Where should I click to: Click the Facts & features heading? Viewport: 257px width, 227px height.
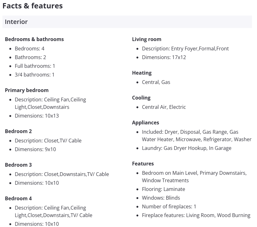pyautogui.click(x=32, y=6)
